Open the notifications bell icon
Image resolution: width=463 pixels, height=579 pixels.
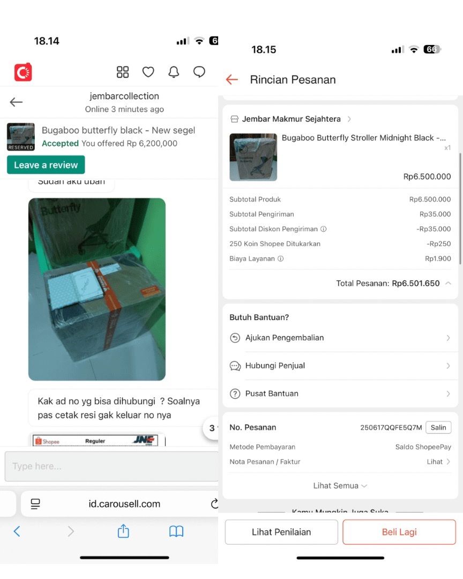coord(174,72)
